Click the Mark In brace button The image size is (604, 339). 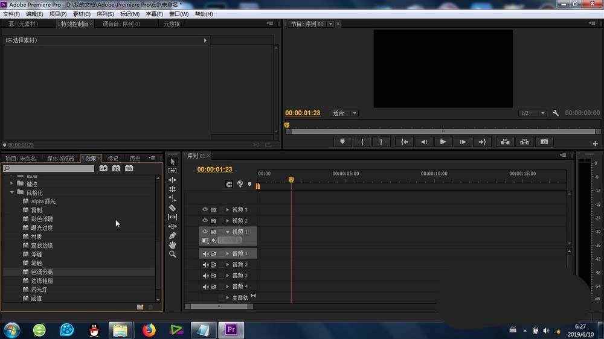pyautogui.click(x=362, y=142)
